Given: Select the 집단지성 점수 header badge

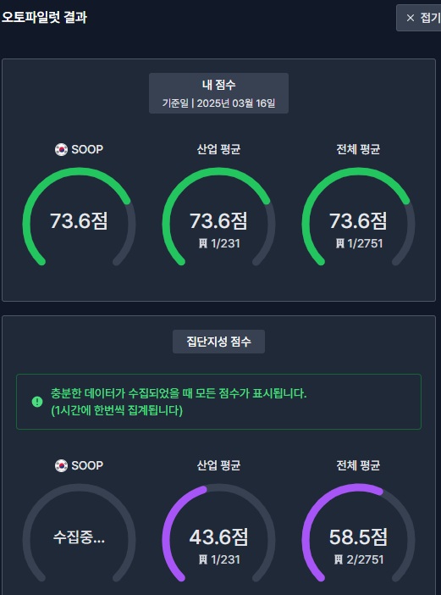Looking at the screenshot, I should point(218,342).
